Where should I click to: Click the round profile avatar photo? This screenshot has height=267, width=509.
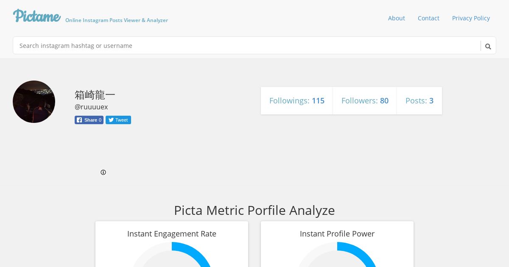pyautogui.click(x=34, y=102)
